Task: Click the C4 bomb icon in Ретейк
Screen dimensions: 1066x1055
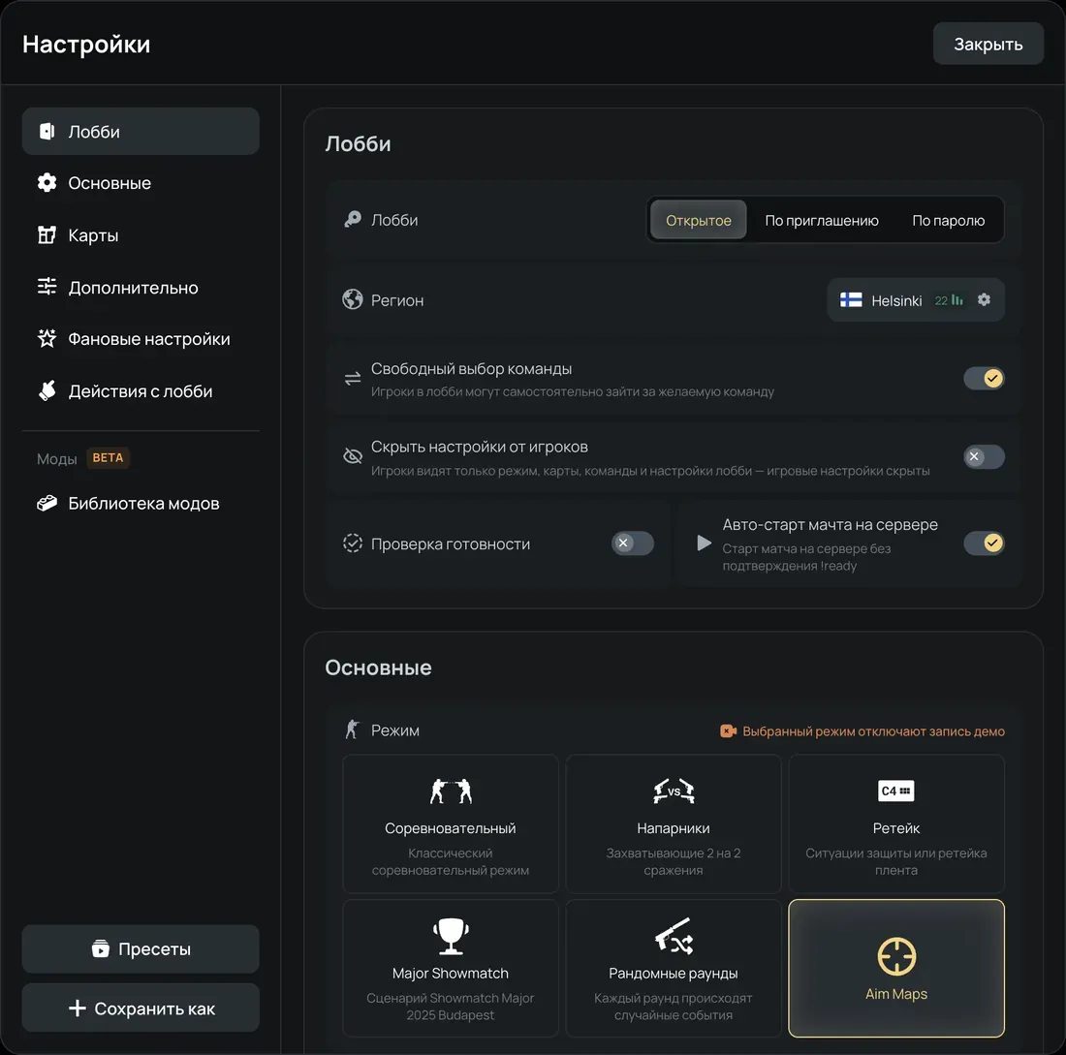Action: (896, 791)
